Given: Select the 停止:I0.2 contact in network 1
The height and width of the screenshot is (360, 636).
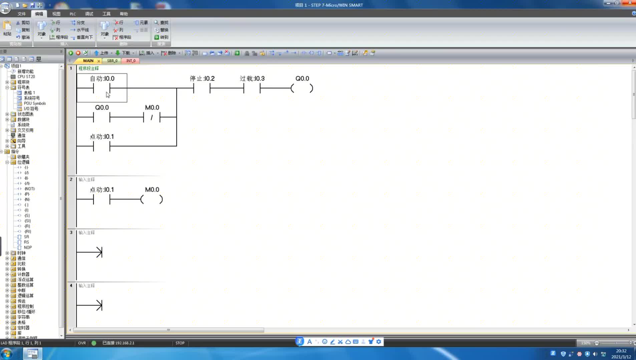Looking at the screenshot, I should tap(202, 88).
